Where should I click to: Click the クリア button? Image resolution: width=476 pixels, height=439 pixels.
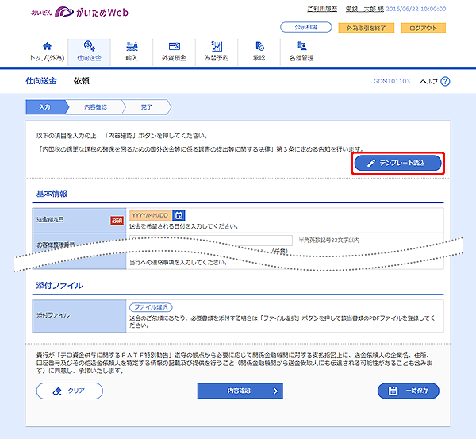(x=70, y=391)
